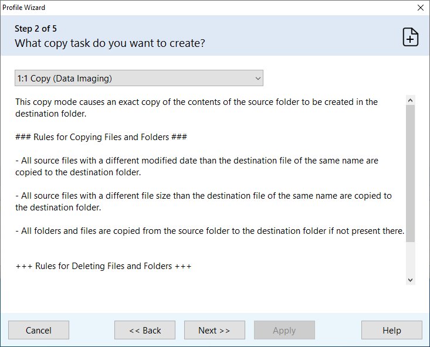Expand the copy task combo box arrow
430x347 pixels.
pos(258,78)
